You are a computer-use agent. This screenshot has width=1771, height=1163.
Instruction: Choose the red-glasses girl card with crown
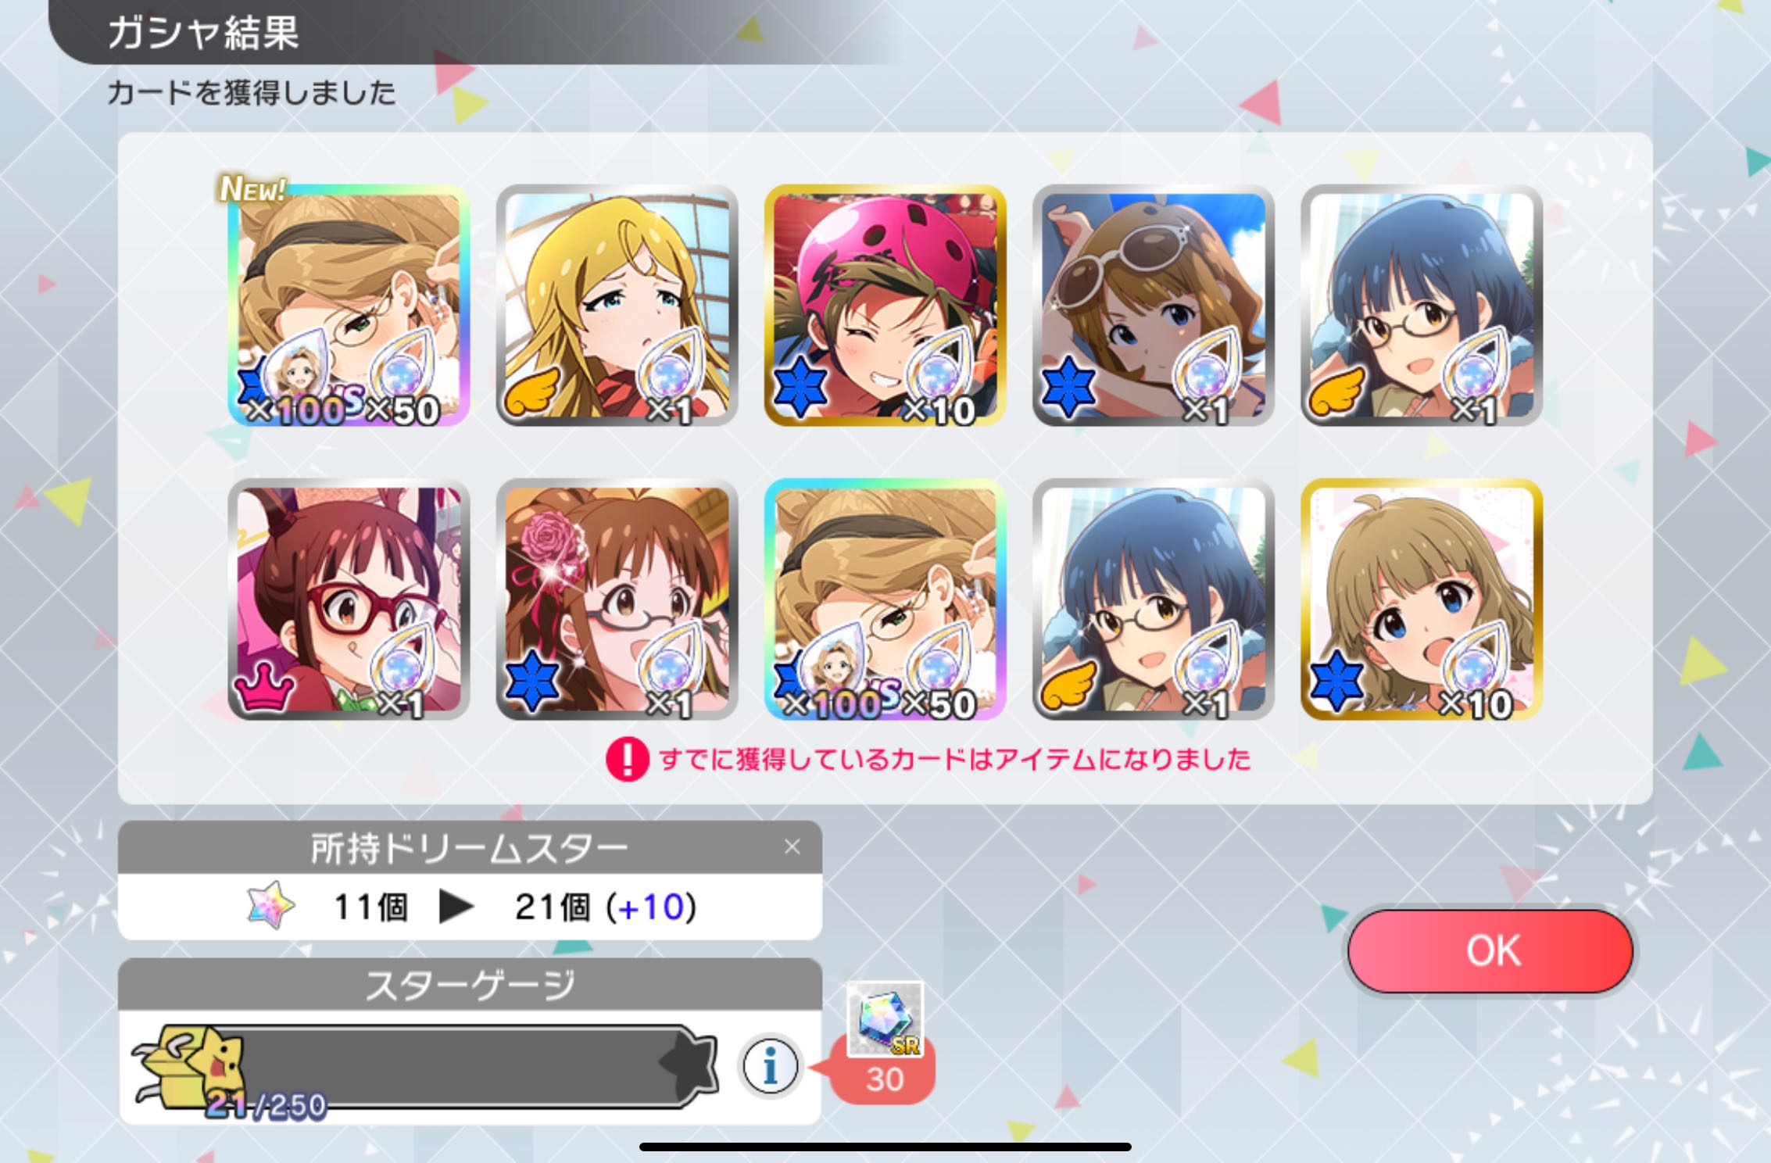[349, 599]
